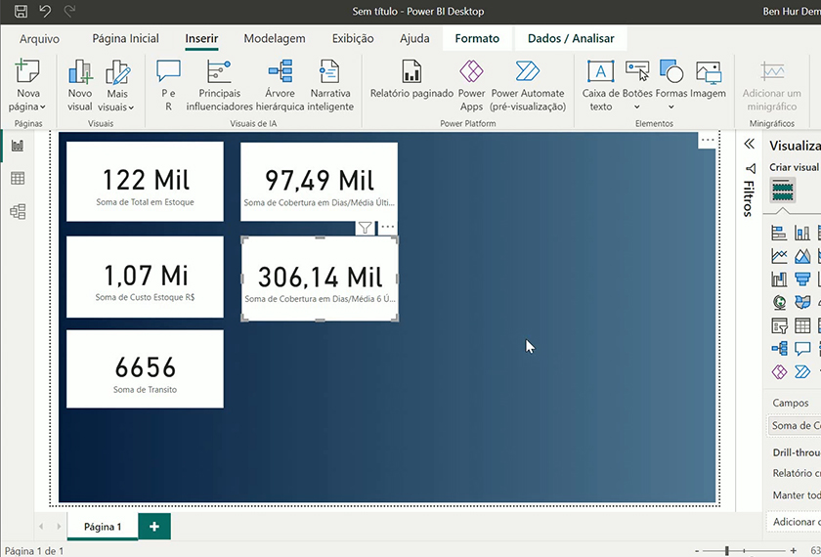Click the visual filter funnel icon
Image resolution: width=821 pixels, height=557 pixels.
click(365, 228)
